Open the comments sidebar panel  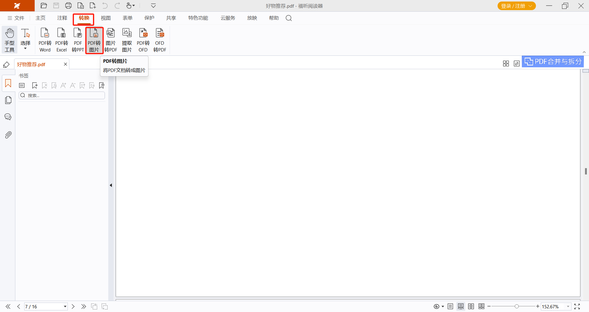click(8, 117)
